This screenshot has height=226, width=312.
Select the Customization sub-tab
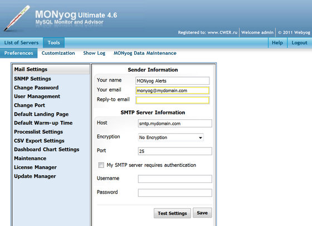[58, 53]
